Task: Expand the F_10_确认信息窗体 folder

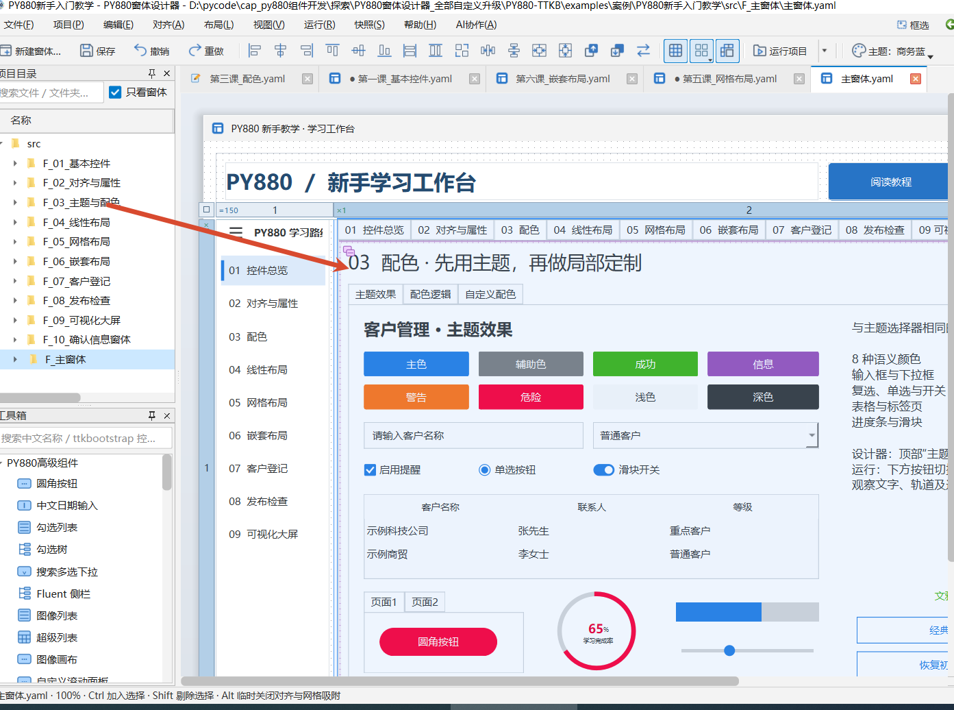Action: [15, 340]
